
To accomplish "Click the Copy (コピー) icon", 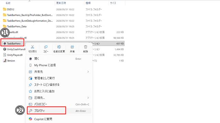I will 46,47.
